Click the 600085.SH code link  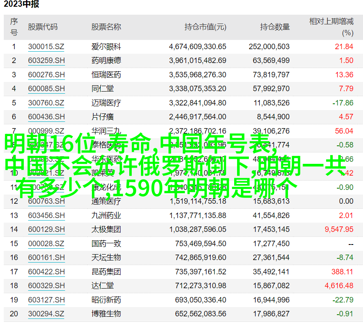46,89
